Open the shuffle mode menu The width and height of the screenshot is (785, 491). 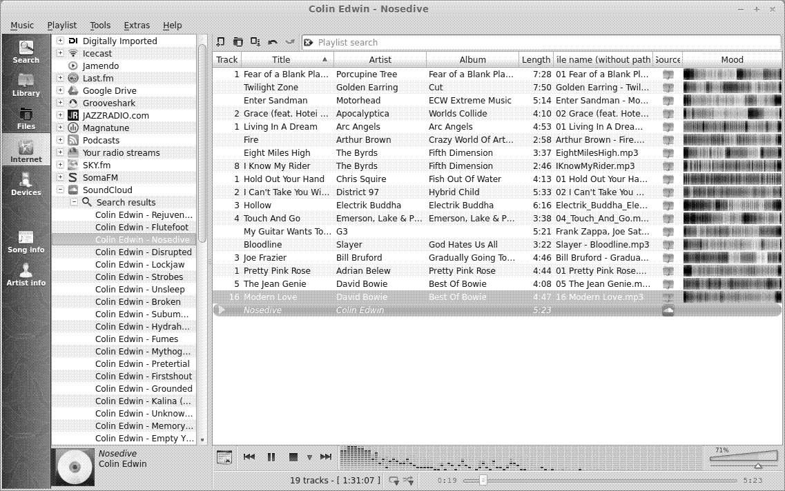coord(409,481)
